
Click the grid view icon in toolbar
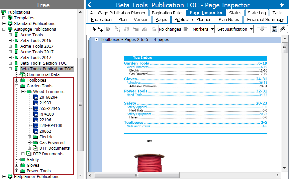pyautogui.click(x=274, y=29)
